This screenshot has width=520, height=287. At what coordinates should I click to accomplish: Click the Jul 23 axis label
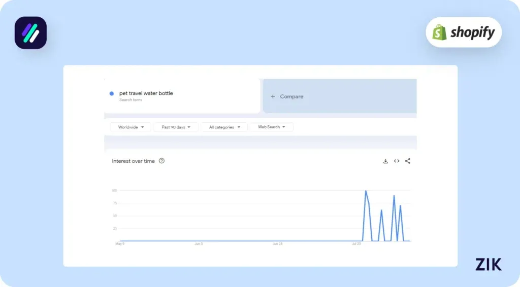[x=356, y=244]
